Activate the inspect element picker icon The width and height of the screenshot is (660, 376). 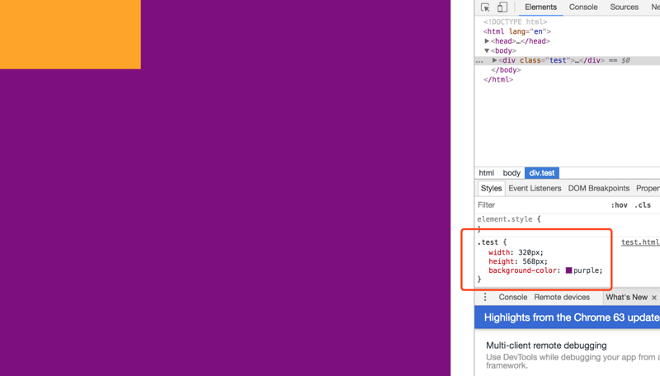coord(485,7)
